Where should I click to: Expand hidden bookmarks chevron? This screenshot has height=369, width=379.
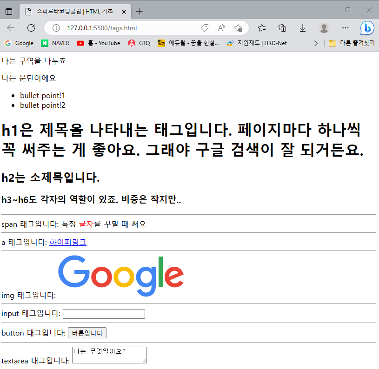pos(316,43)
